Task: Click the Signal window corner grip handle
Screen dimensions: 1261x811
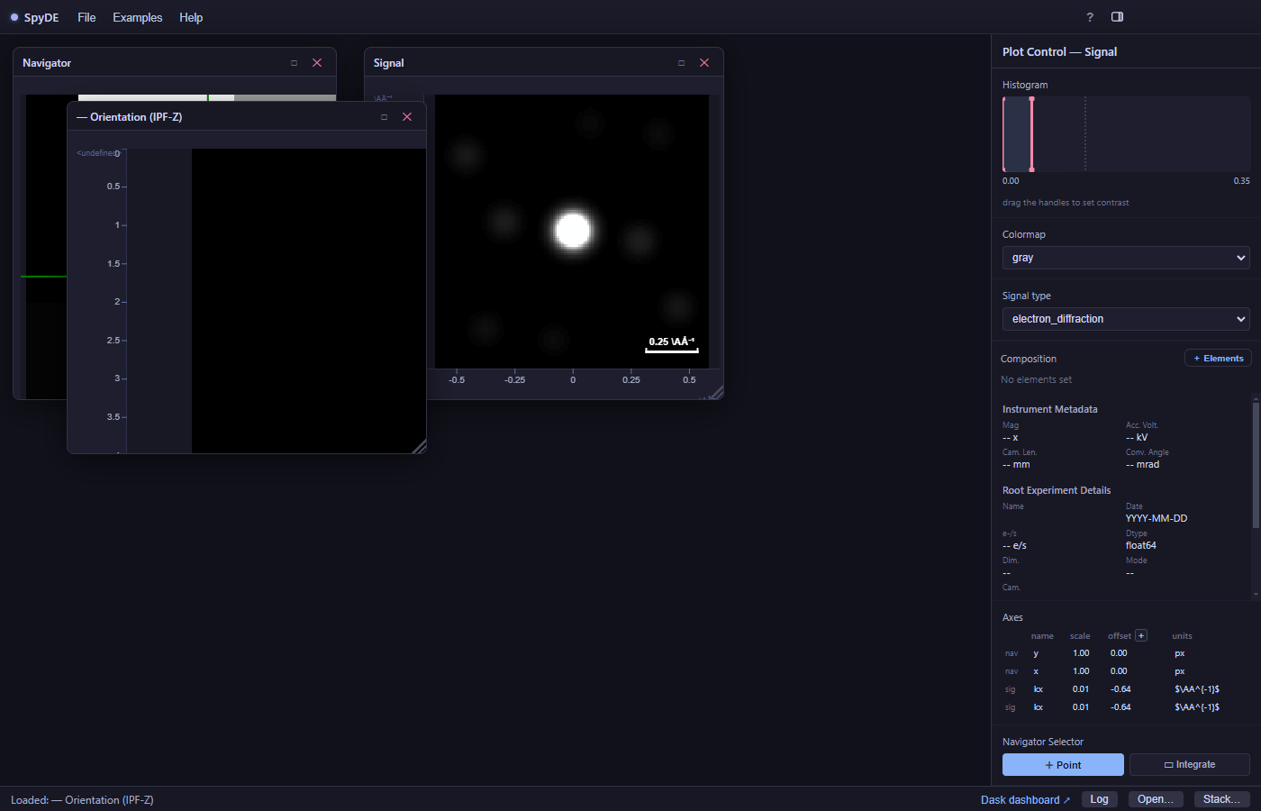Action: [717, 393]
